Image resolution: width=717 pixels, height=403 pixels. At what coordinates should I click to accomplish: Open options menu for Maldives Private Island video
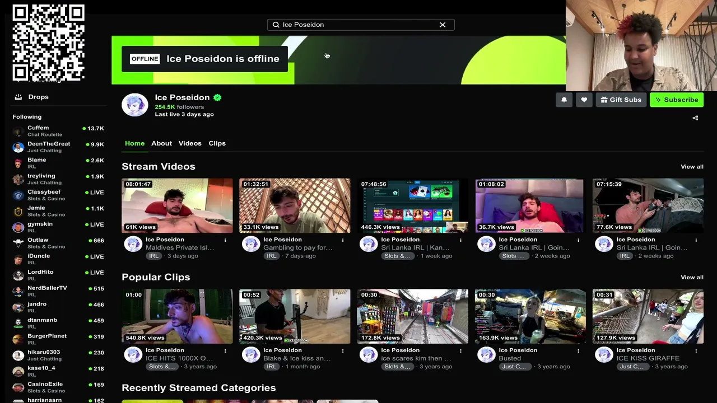pyautogui.click(x=225, y=240)
